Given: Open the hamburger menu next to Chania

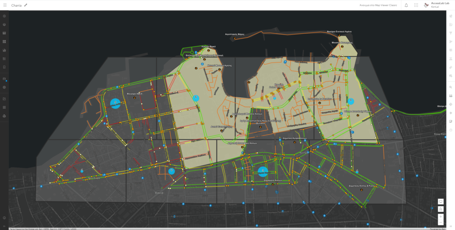Looking at the screenshot, I should pos(5,5).
